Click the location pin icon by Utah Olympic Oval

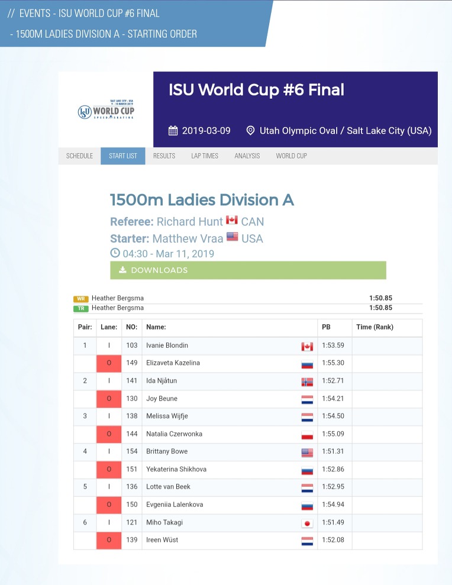[x=250, y=131]
